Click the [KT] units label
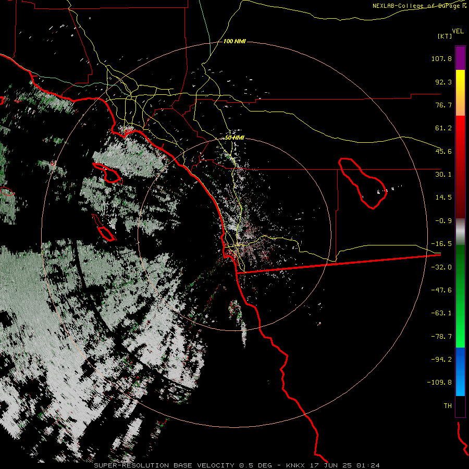The width and height of the screenshot is (469, 469). 445,36
